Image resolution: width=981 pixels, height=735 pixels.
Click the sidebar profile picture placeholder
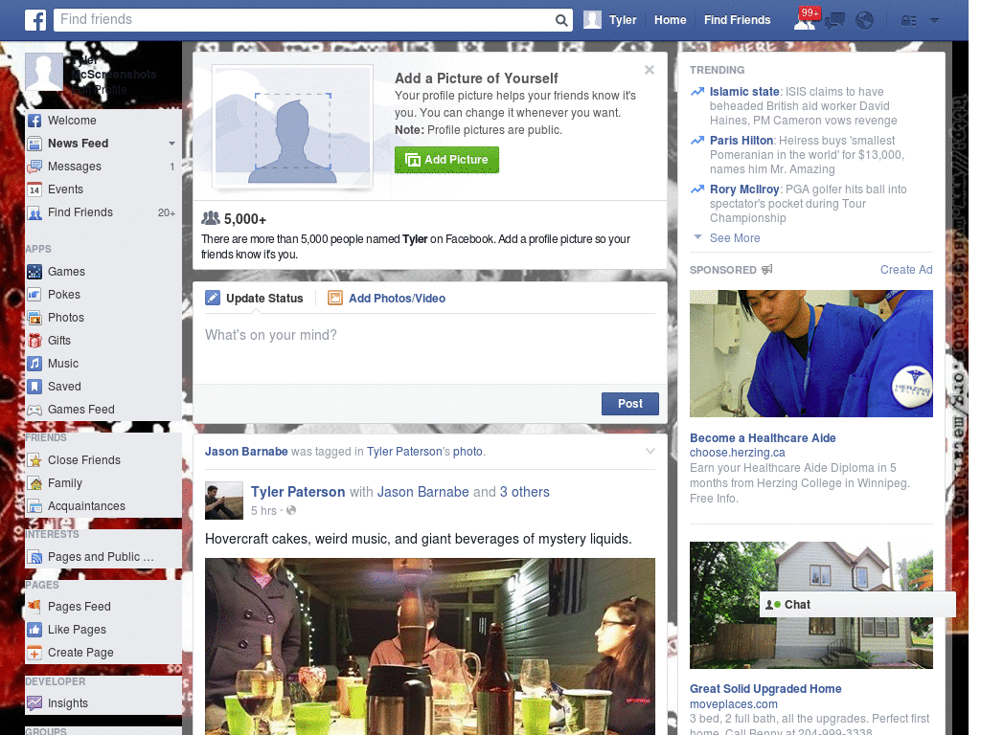click(44, 72)
